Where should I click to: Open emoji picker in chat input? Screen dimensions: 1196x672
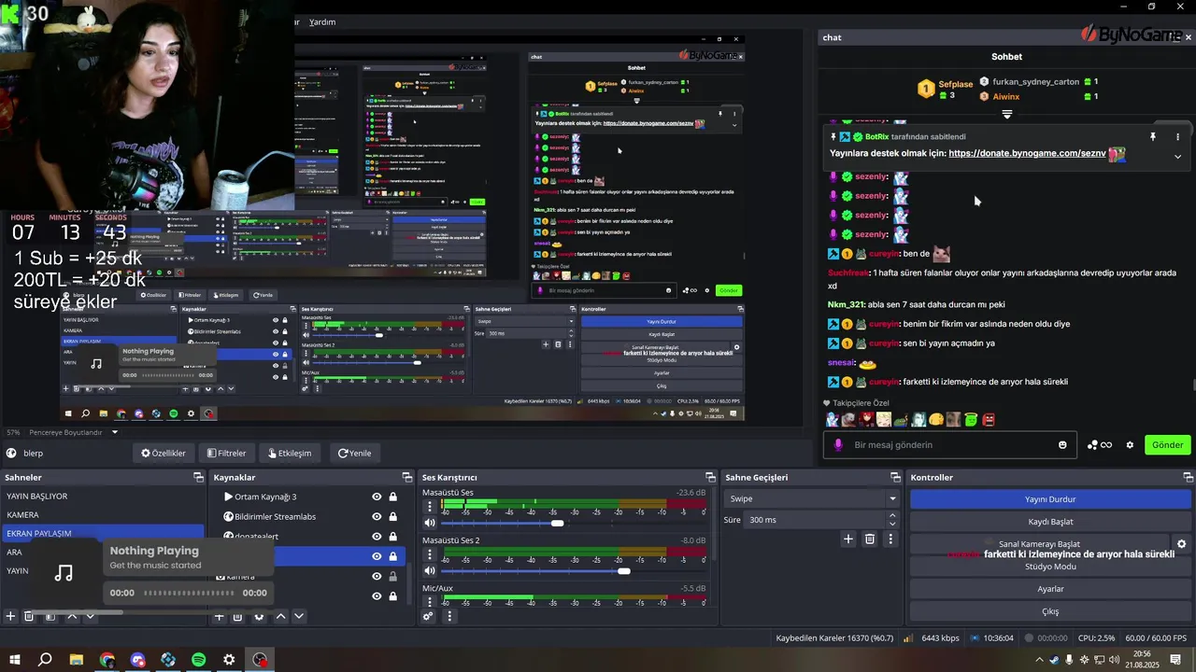(1062, 445)
